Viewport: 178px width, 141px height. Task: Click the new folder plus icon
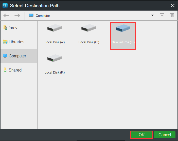point(162,16)
